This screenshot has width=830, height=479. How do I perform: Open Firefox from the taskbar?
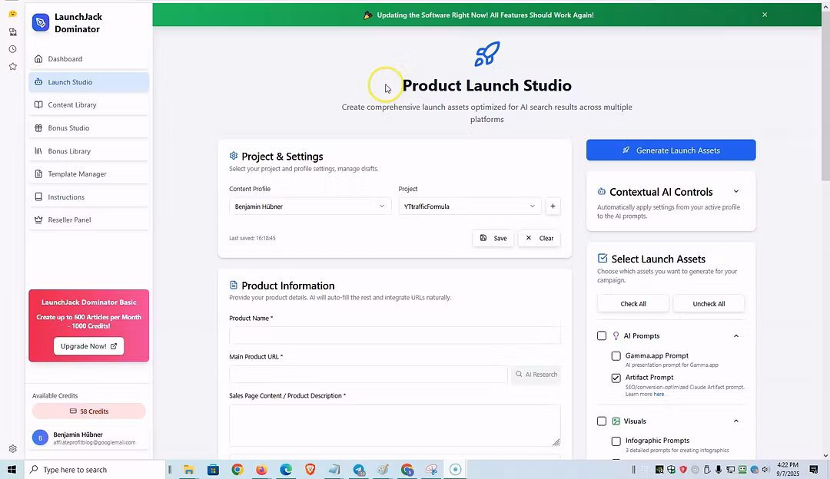261,470
